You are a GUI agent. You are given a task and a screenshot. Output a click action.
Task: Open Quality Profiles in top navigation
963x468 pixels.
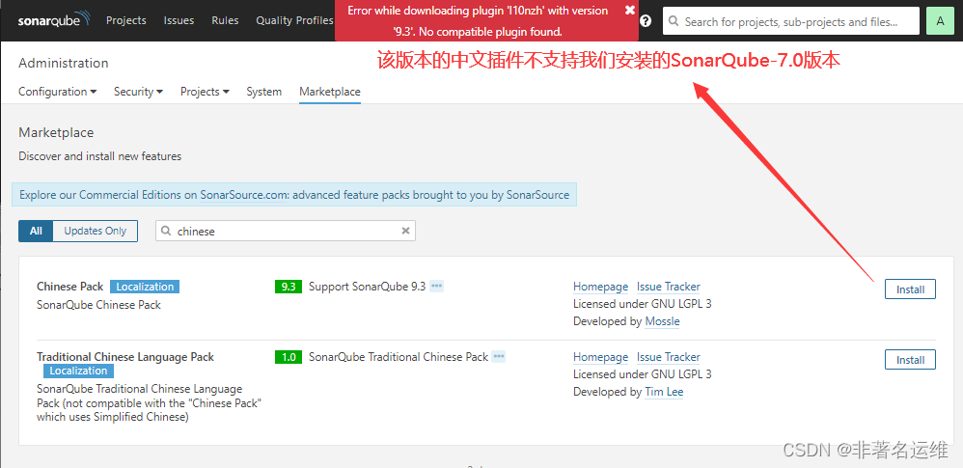coord(295,20)
